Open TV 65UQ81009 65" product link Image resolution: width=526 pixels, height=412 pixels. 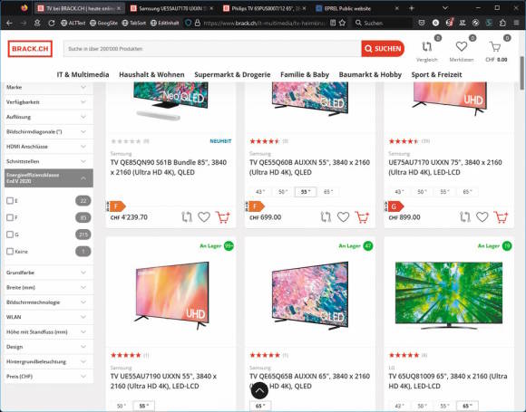coord(448,381)
